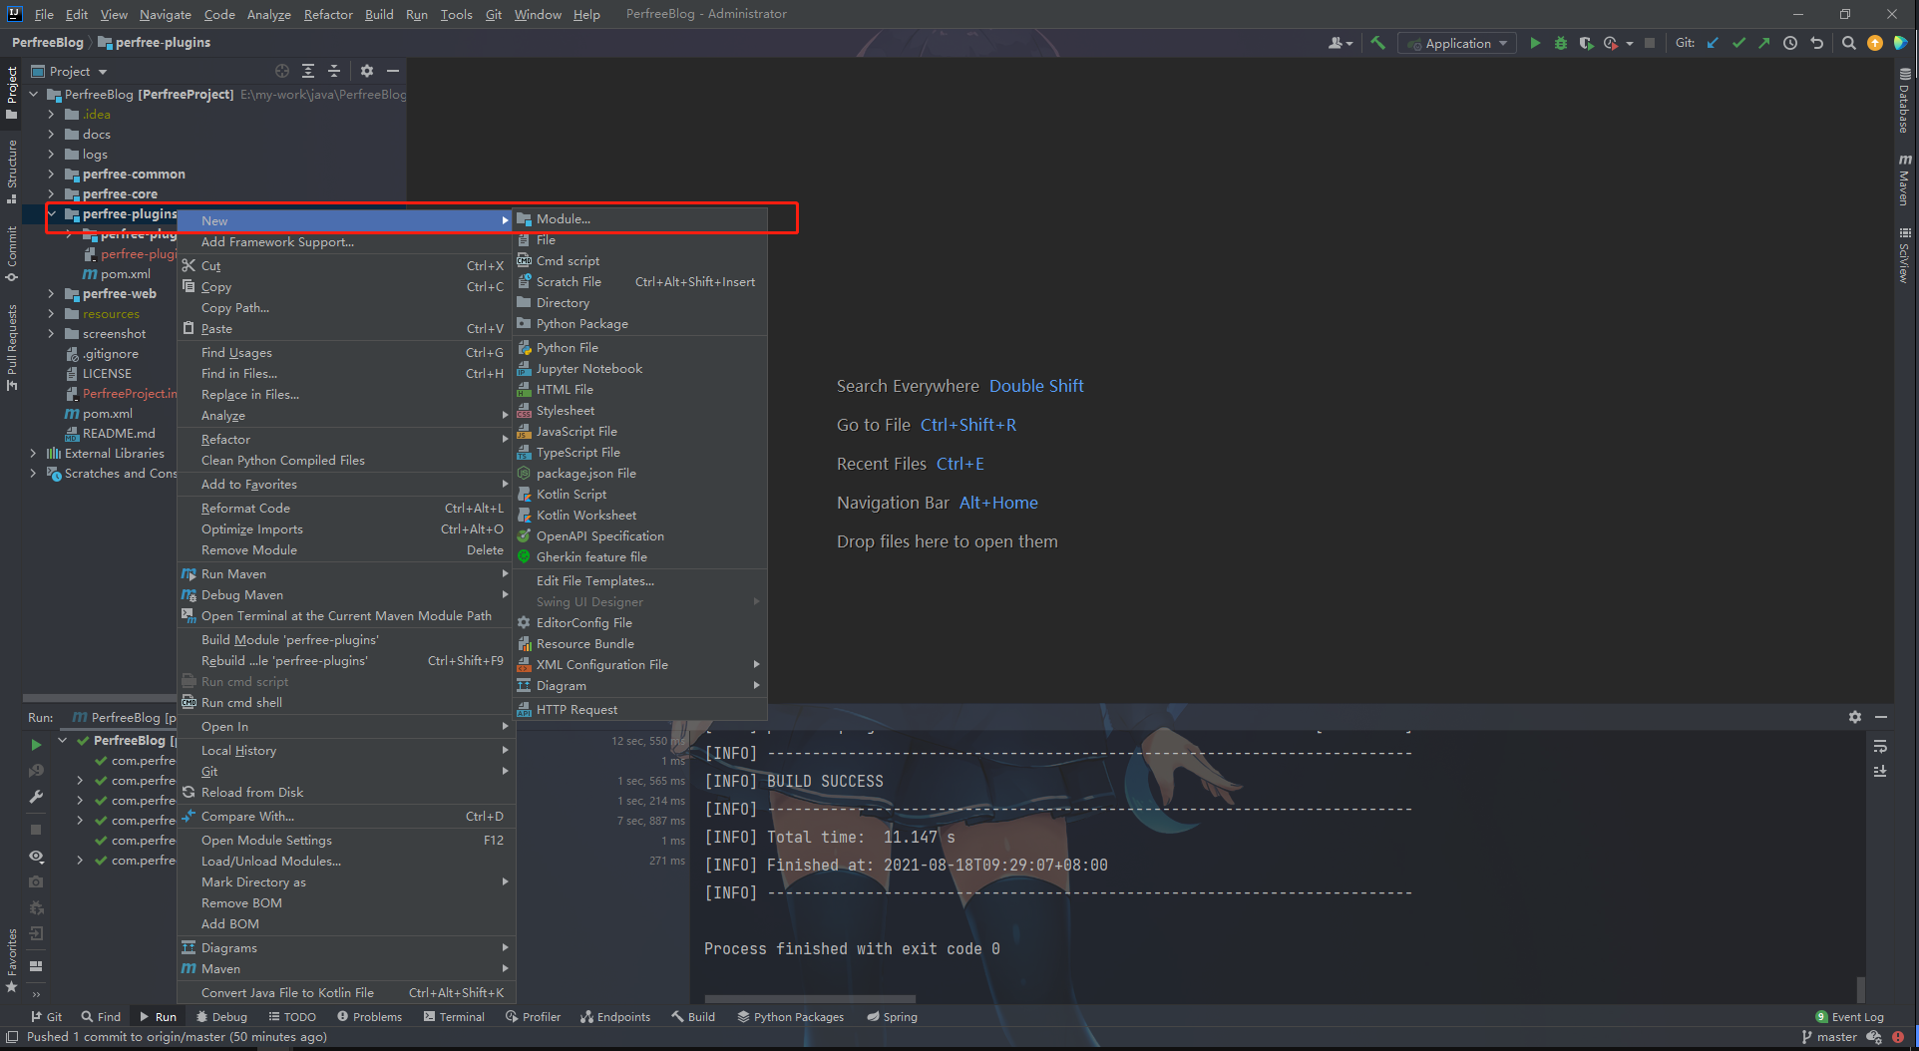Click Collapse All icon in Project panel header
This screenshot has width=1919, height=1051.
[334, 71]
